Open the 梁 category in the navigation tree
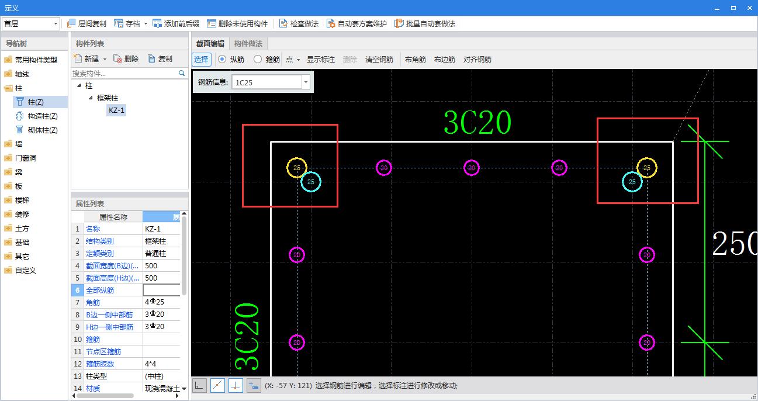This screenshot has height=401, width=758. tap(19, 172)
